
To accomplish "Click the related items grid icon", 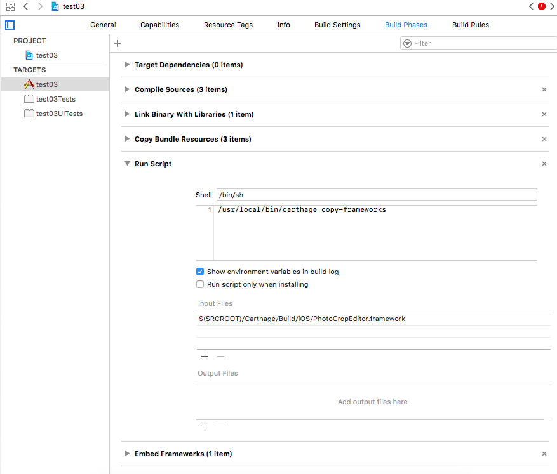I will (10, 6).
